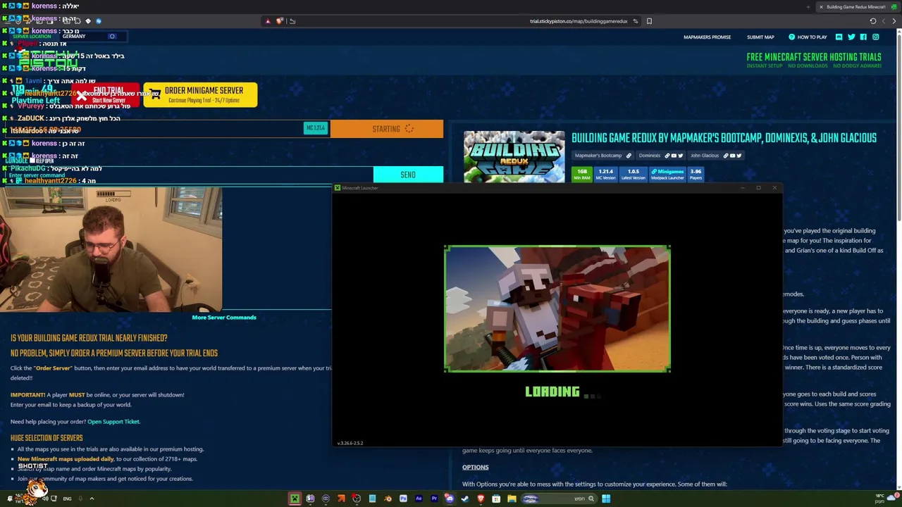Click Free Minecraft Server Hosting Trials heading
This screenshot has height=507, width=902.
814,57
